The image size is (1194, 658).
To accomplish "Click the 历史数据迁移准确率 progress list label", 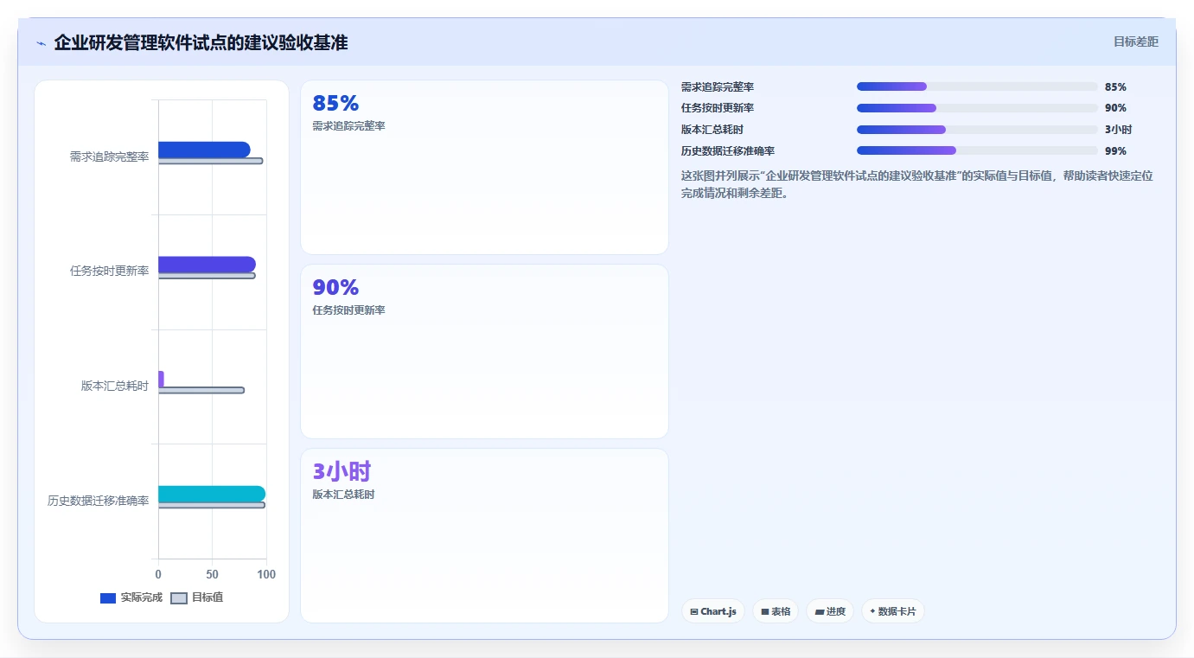I will (x=728, y=151).
